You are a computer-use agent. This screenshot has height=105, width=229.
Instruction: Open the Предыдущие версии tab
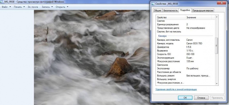203,11
